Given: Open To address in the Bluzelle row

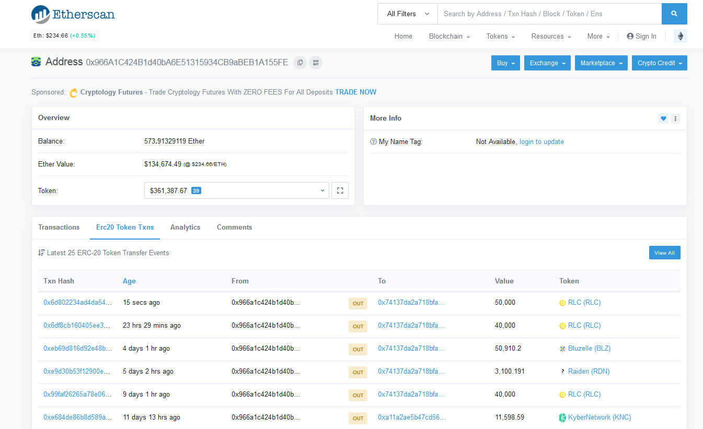Looking at the screenshot, I should (x=411, y=348).
